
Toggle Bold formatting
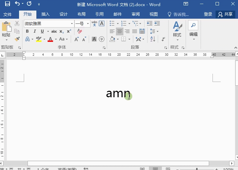point(27,31)
